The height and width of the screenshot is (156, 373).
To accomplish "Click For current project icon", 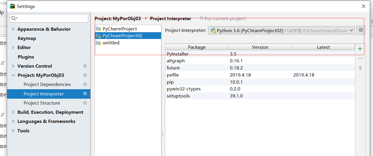I will pyautogui.click(x=202, y=18).
